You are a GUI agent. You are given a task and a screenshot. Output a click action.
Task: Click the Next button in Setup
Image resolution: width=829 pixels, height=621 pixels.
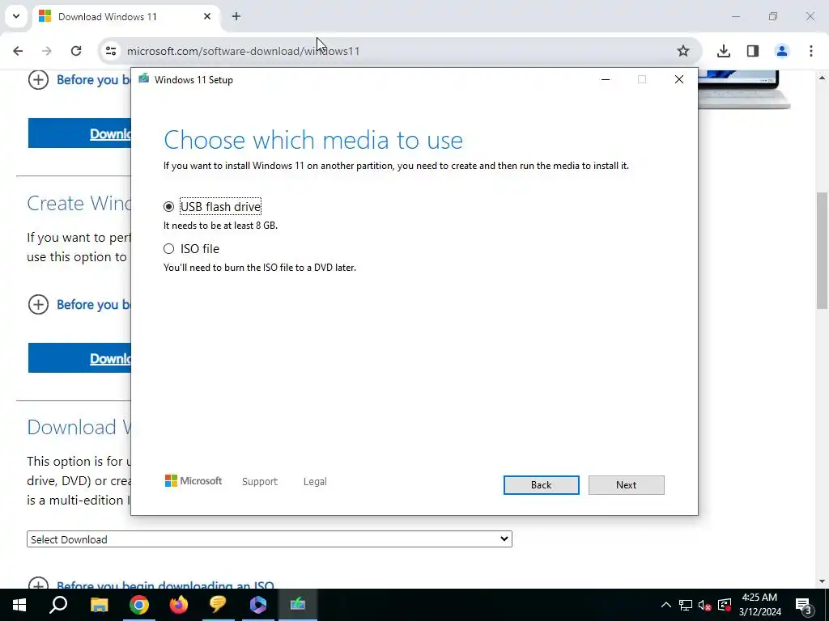(x=626, y=485)
